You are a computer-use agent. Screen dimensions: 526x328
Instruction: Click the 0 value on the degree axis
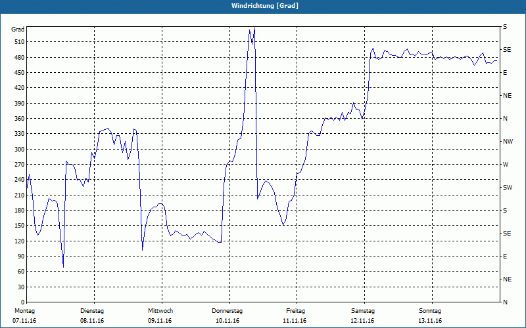click(x=23, y=302)
